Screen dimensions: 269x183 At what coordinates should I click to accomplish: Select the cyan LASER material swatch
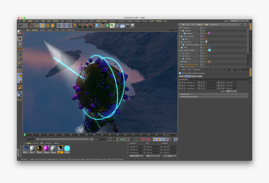point(67,149)
